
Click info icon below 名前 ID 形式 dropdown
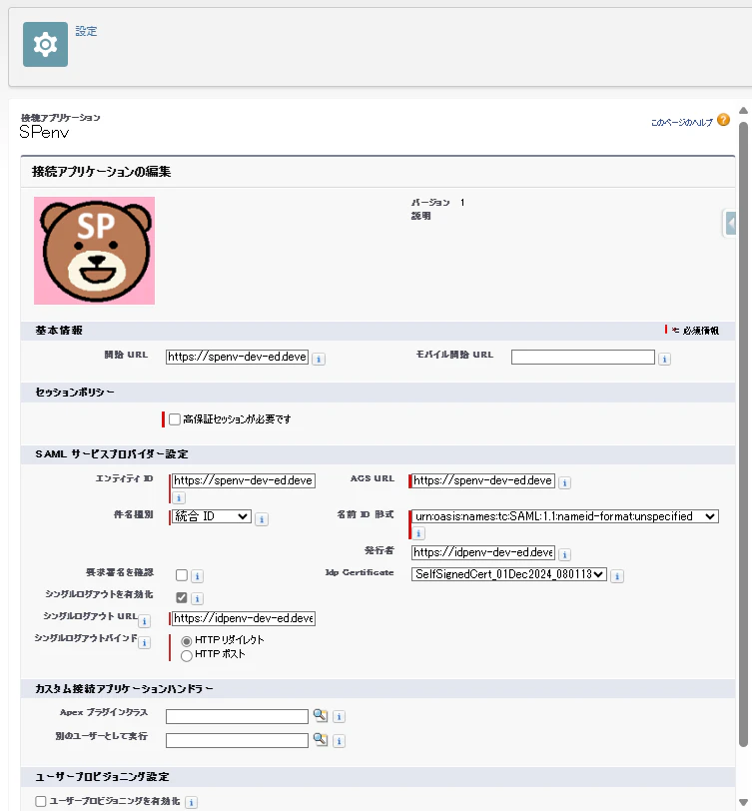pyautogui.click(x=418, y=532)
